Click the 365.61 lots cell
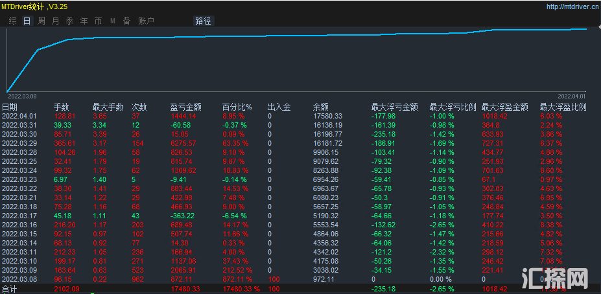This screenshot has height=294, width=601. point(64,143)
